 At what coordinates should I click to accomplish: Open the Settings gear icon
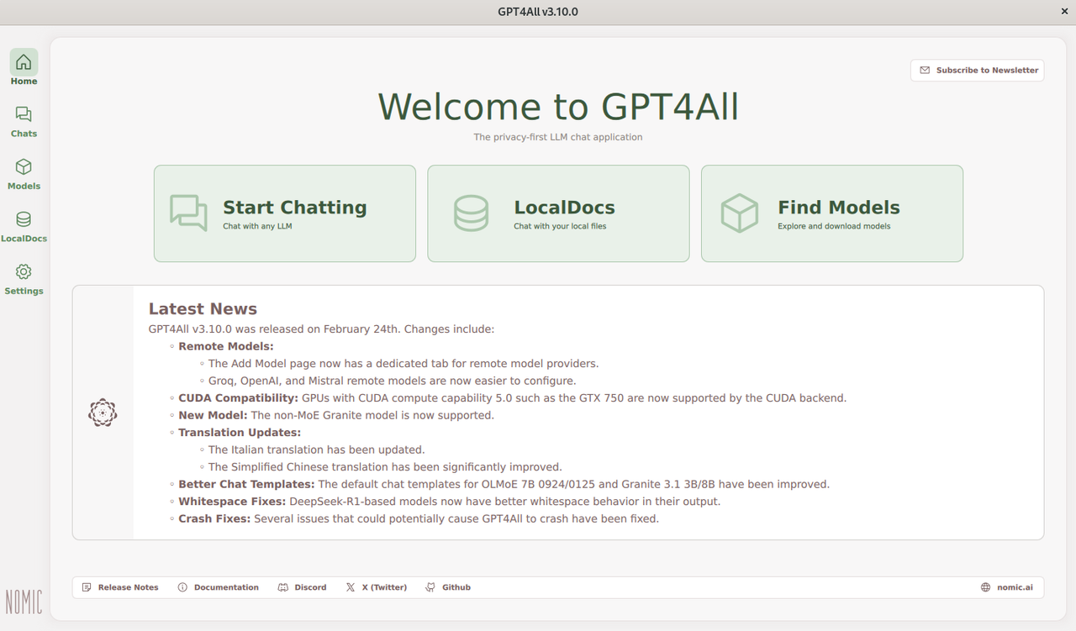coord(24,271)
